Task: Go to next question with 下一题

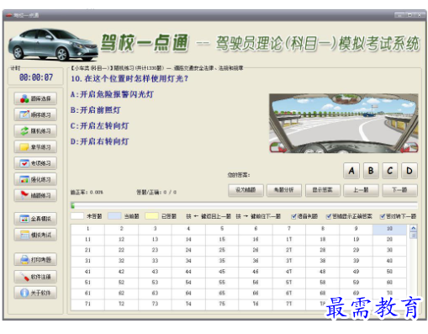Action: pos(400,190)
